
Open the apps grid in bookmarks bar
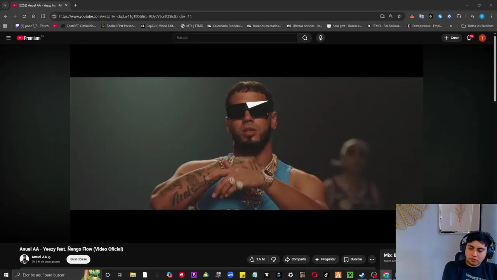tap(5, 26)
